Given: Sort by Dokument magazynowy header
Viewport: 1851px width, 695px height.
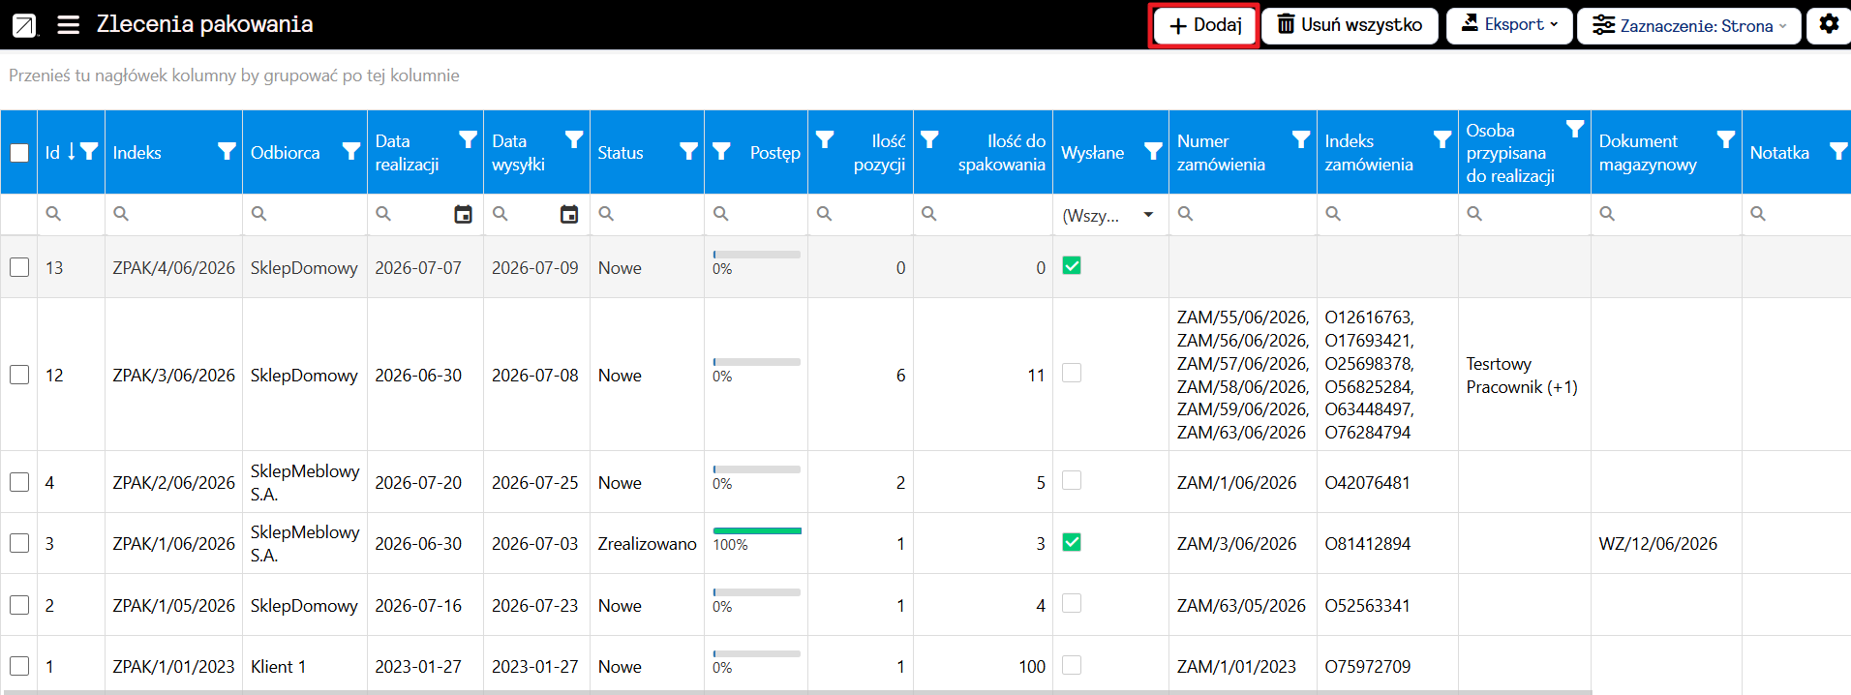Looking at the screenshot, I should tap(1648, 153).
